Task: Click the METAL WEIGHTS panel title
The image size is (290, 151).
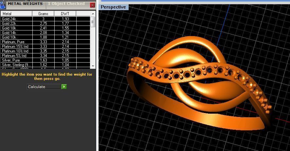Action: [25, 4]
